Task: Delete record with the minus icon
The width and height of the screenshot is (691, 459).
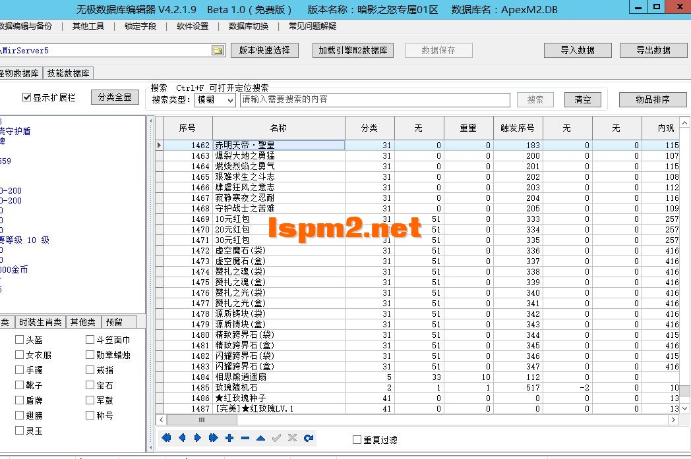Action: point(245,438)
